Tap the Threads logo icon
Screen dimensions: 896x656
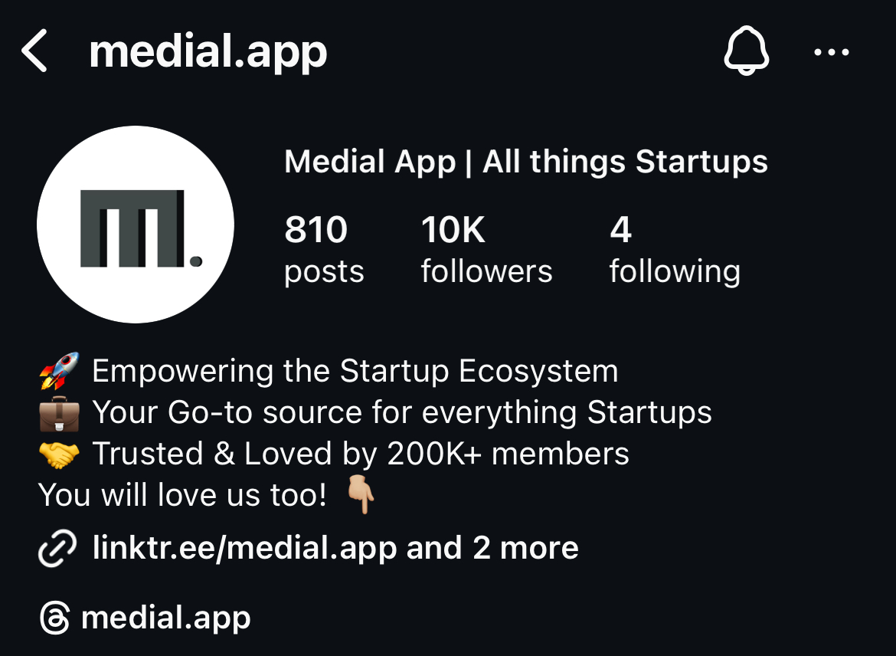[x=54, y=618]
